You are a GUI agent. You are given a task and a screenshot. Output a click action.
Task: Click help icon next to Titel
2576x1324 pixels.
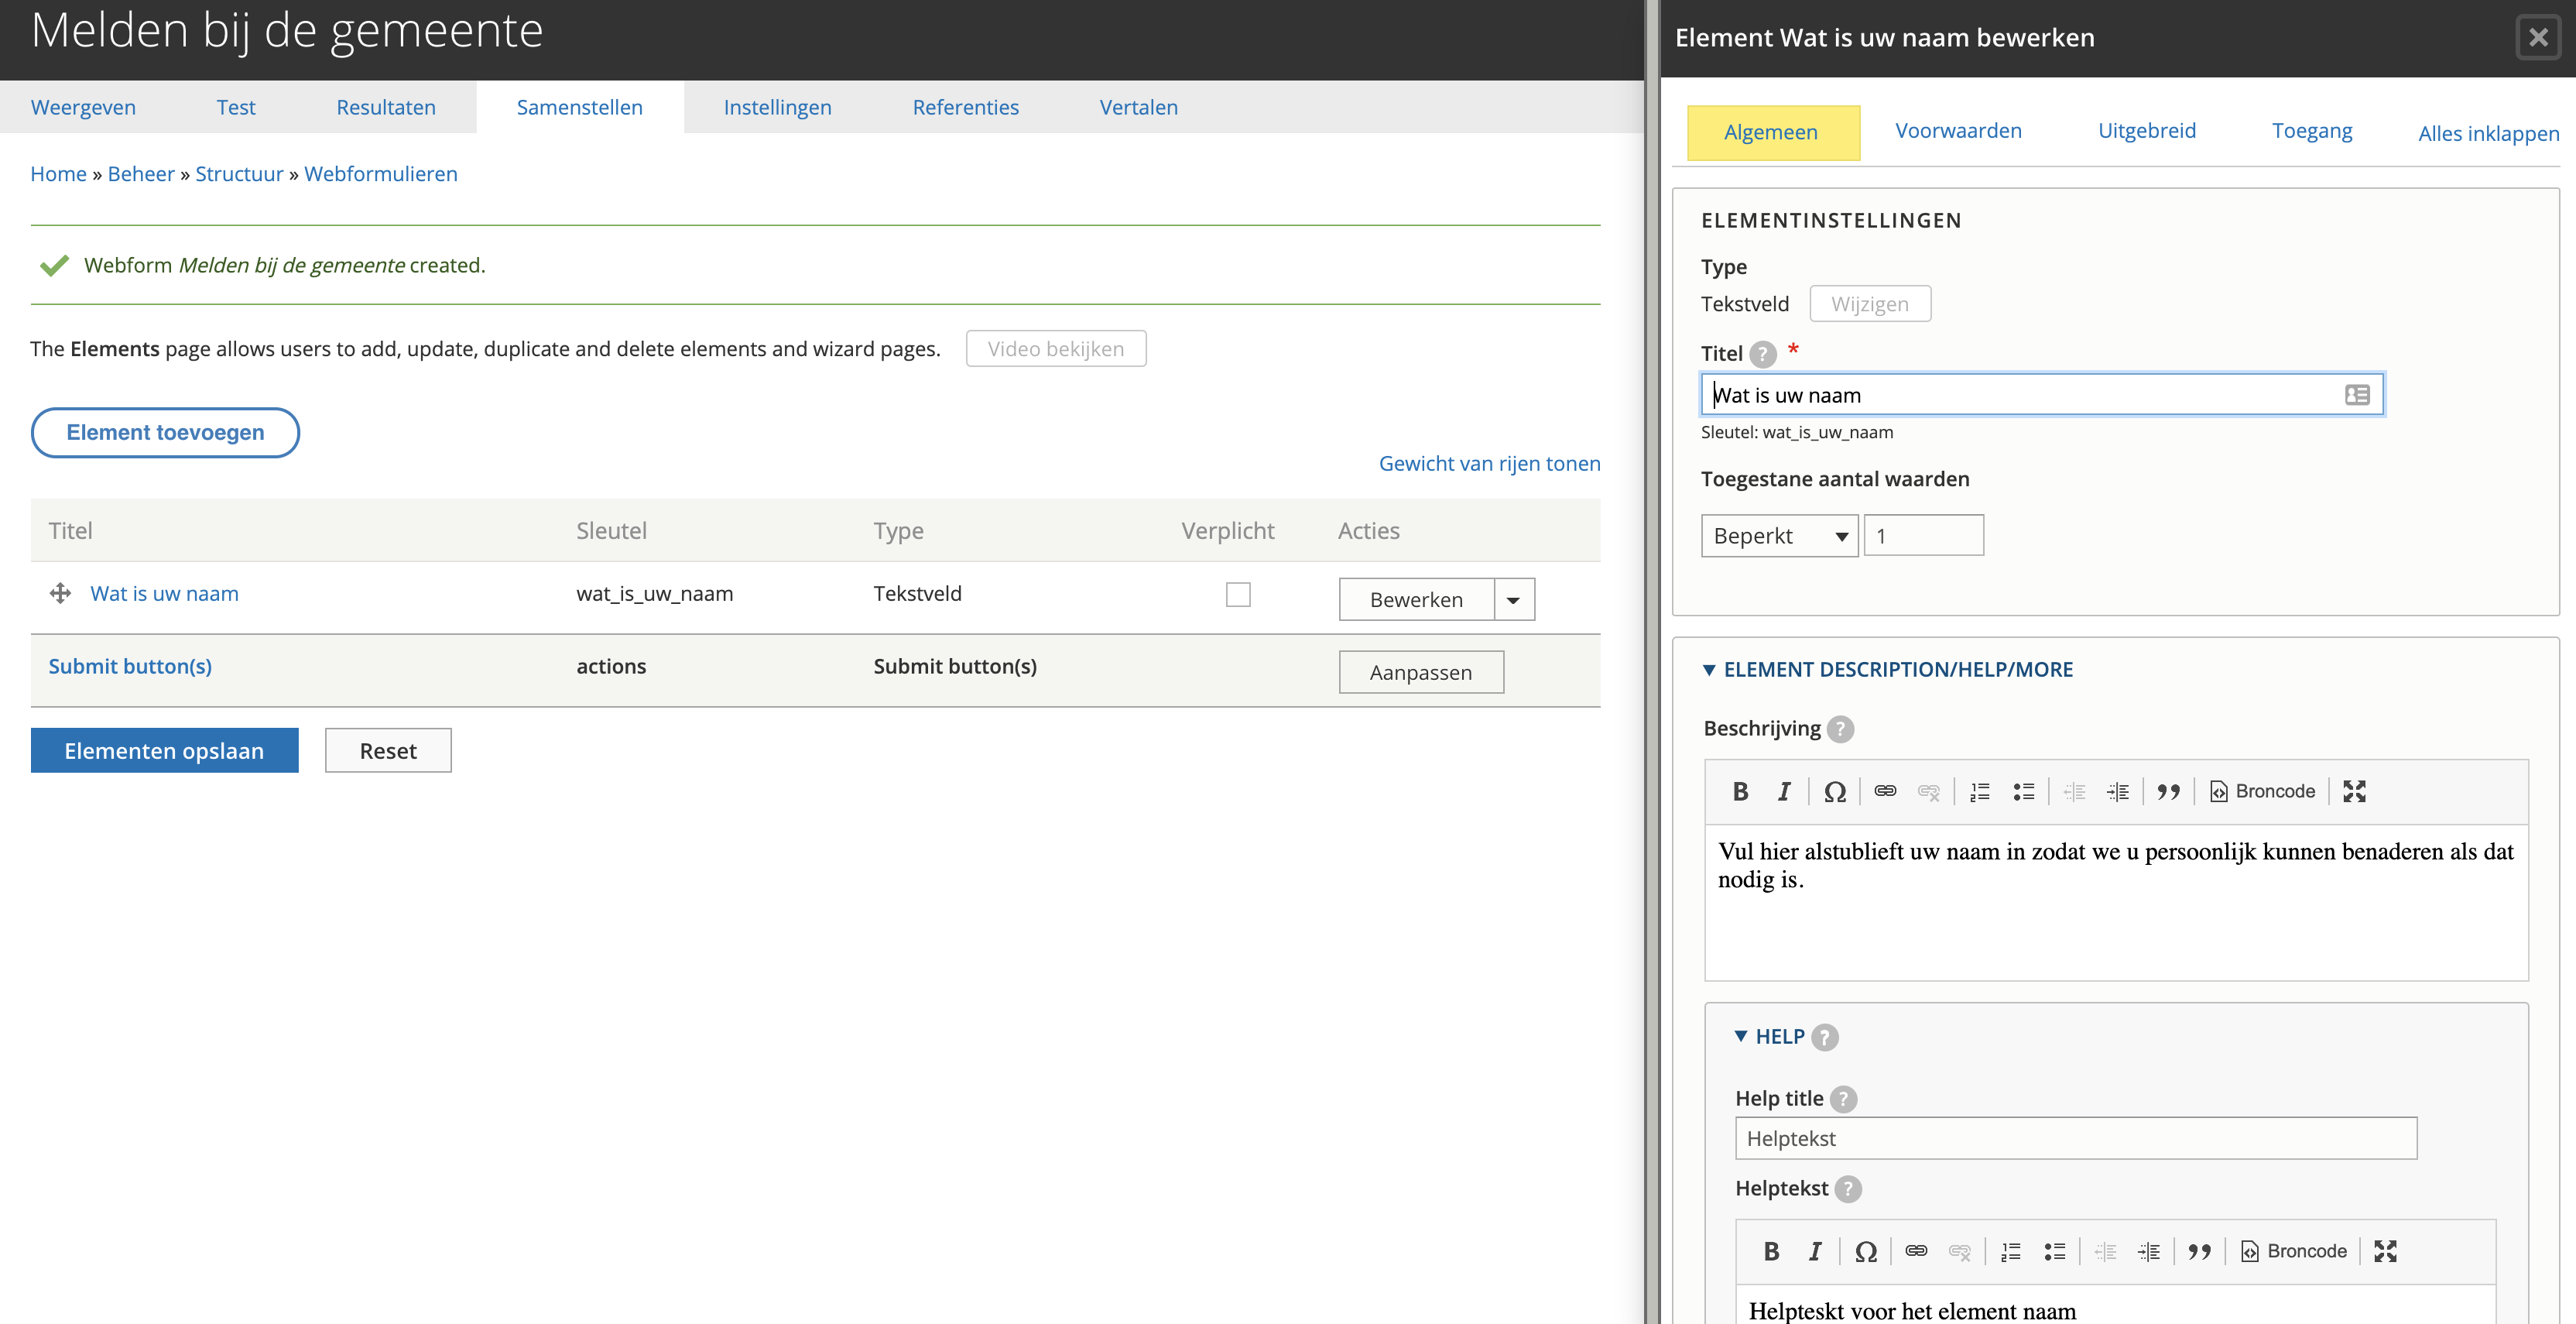(1764, 354)
